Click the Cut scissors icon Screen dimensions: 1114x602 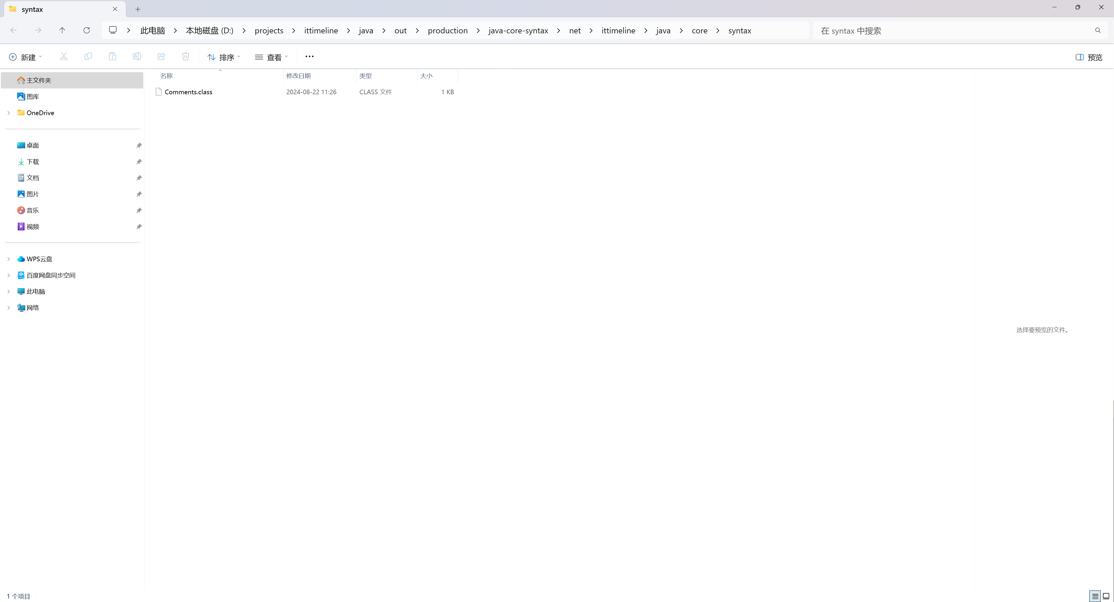[x=64, y=57]
